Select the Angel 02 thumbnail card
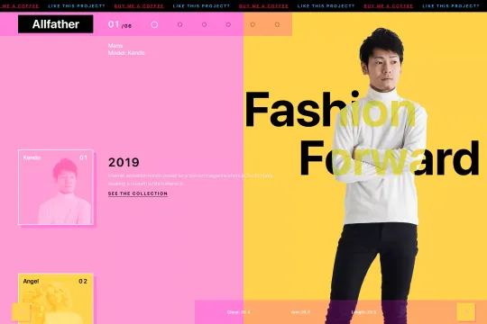Image resolution: width=487 pixels, height=324 pixels. pyautogui.click(x=56, y=299)
